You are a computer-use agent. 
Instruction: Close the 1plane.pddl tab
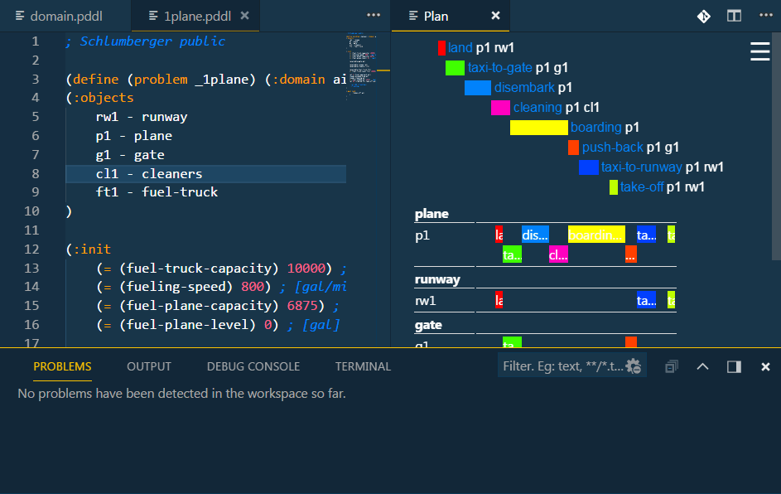[x=244, y=16]
